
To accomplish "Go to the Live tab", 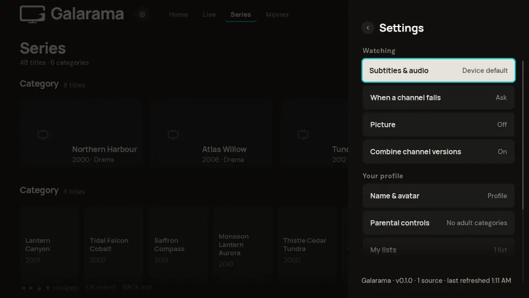I will coord(209,14).
